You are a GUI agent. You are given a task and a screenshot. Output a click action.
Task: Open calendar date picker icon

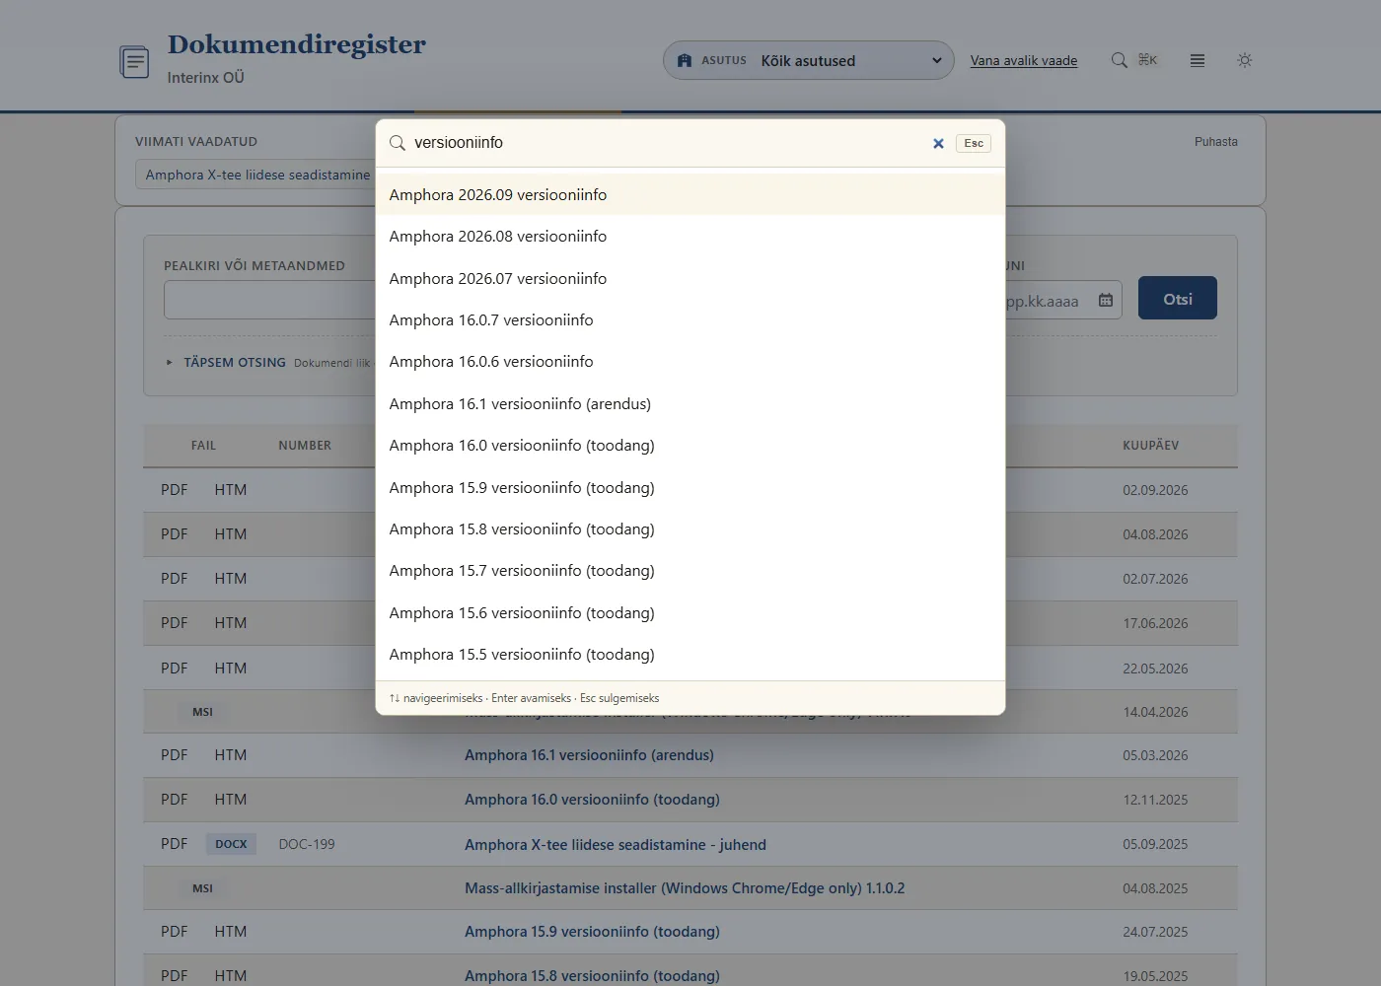(1106, 300)
